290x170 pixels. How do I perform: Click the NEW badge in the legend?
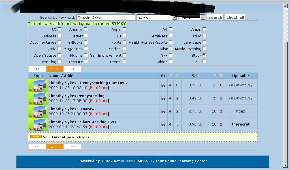[36, 137]
